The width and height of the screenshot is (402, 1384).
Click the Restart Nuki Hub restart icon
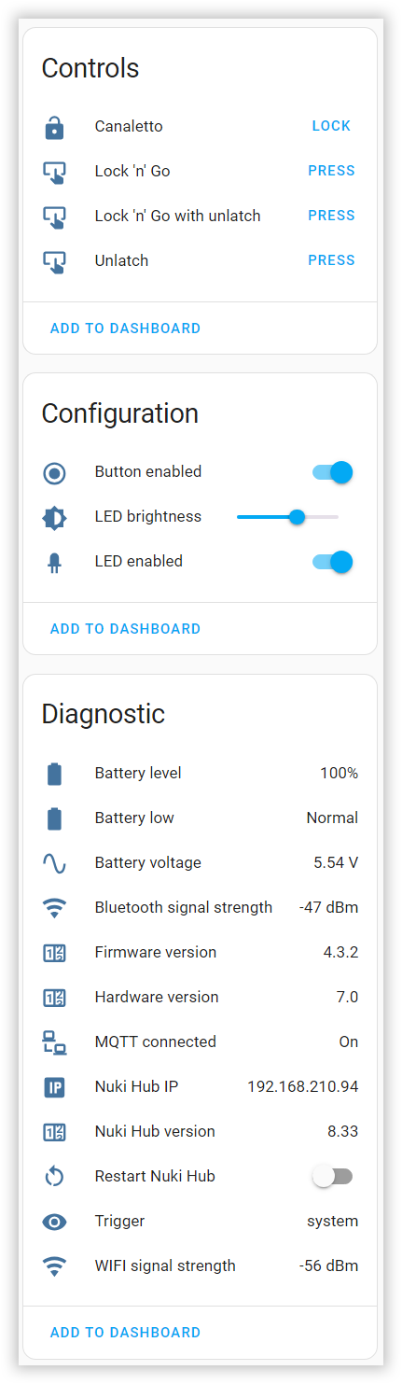pyautogui.click(x=55, y=1177)
